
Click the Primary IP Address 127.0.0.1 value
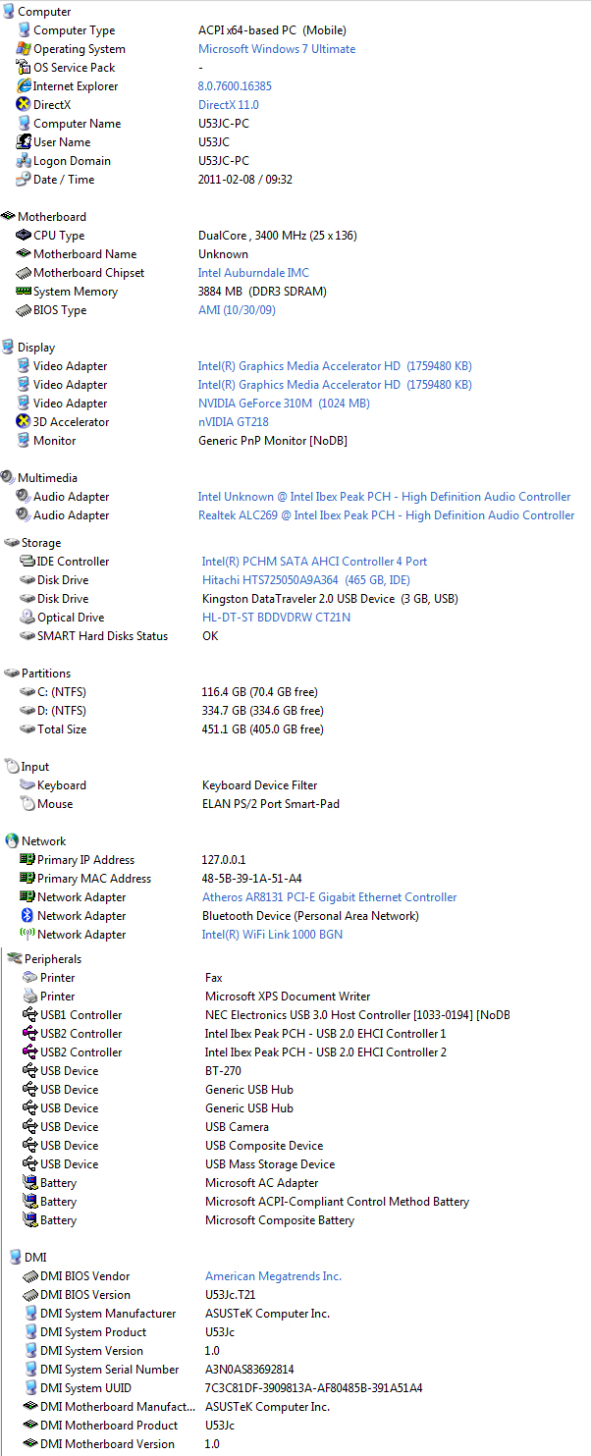[x=224, y=860]
